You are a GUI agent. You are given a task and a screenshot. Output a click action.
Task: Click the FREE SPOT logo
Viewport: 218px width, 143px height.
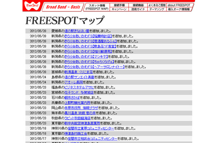33,6
